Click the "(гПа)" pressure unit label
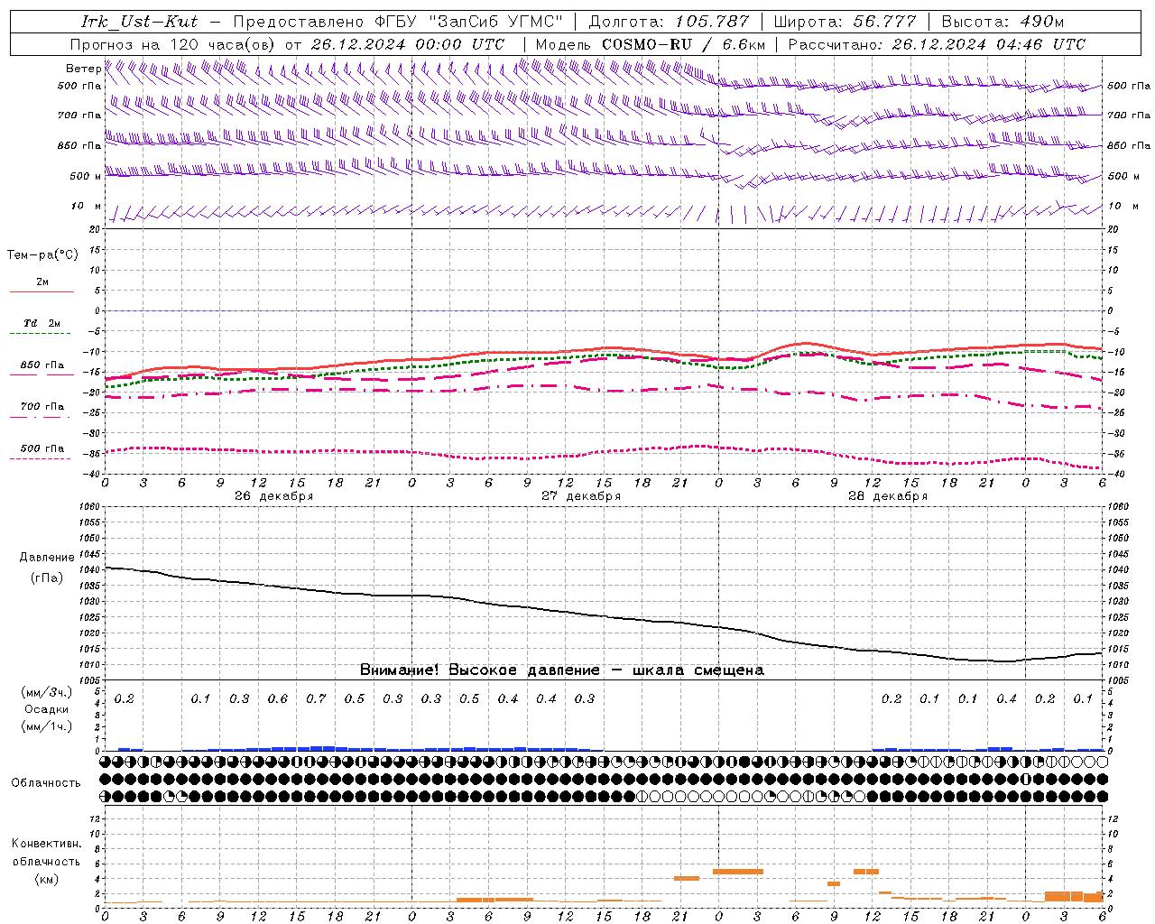This screenshot has height=924, width=1155. (x=47, y=578)
